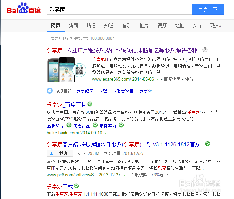The height and width of the screenshot is (199, 234).
Task: Expand the arrow after baike.baidu.com date
Action: tap(106, 133)
